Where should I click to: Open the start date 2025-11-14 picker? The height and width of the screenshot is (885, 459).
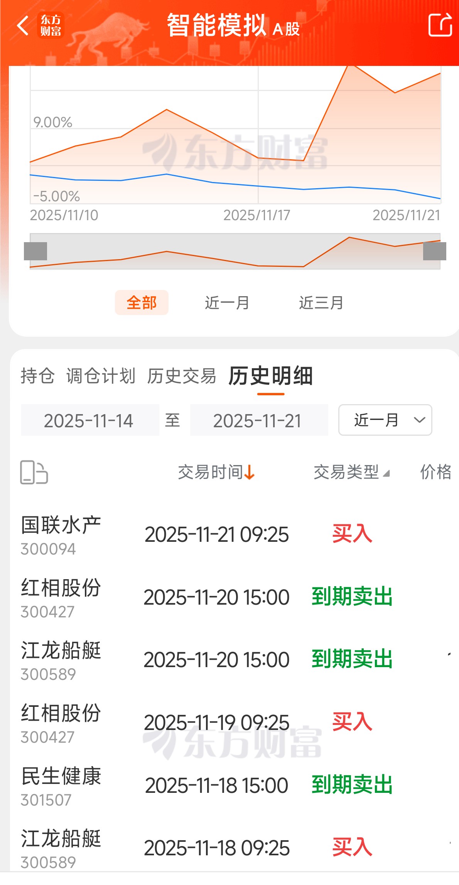(90, 420)
